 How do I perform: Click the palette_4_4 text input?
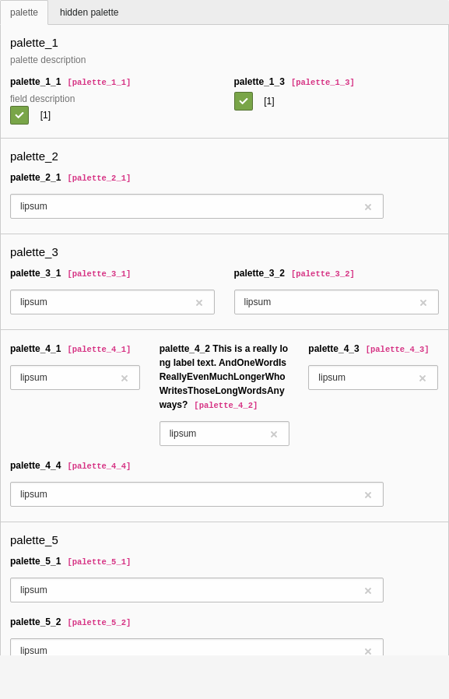coord(197,494)
